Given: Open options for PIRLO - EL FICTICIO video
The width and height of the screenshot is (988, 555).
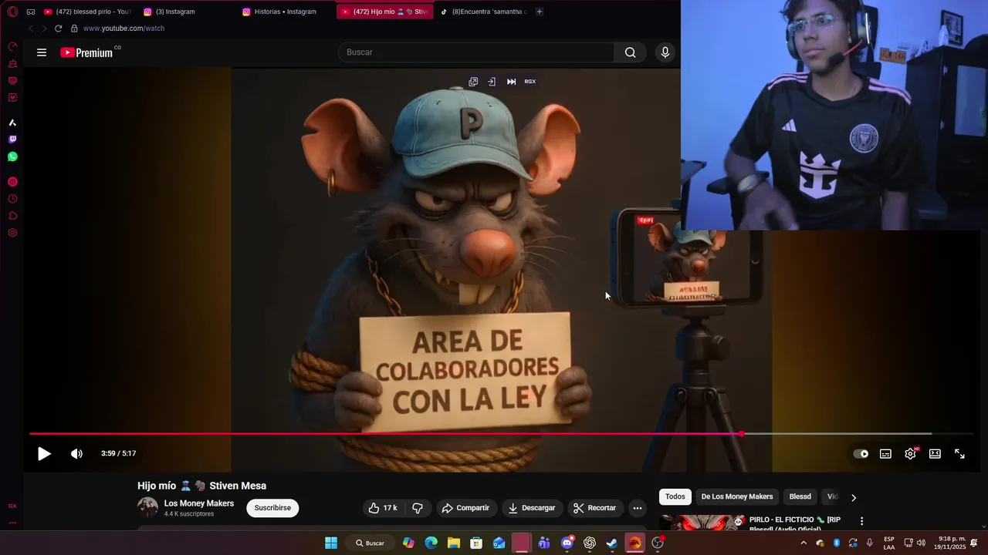Looking at the screenshot, I should pos(861,521).
